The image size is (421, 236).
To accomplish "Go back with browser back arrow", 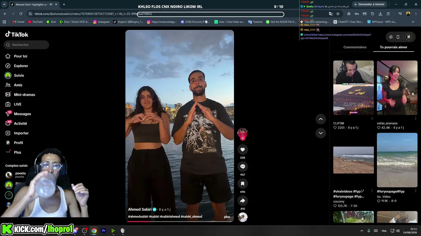I will 5,14.
